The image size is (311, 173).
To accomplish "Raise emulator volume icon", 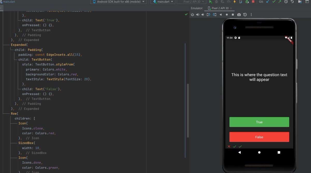I will tap(198, 15).
